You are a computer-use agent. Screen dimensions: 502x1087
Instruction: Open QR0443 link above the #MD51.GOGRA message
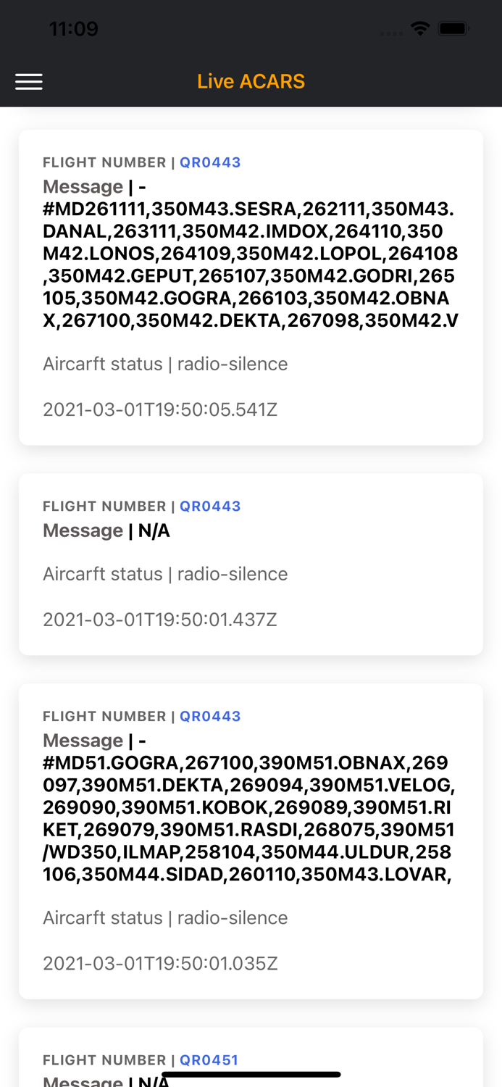[x=210, y=716]
